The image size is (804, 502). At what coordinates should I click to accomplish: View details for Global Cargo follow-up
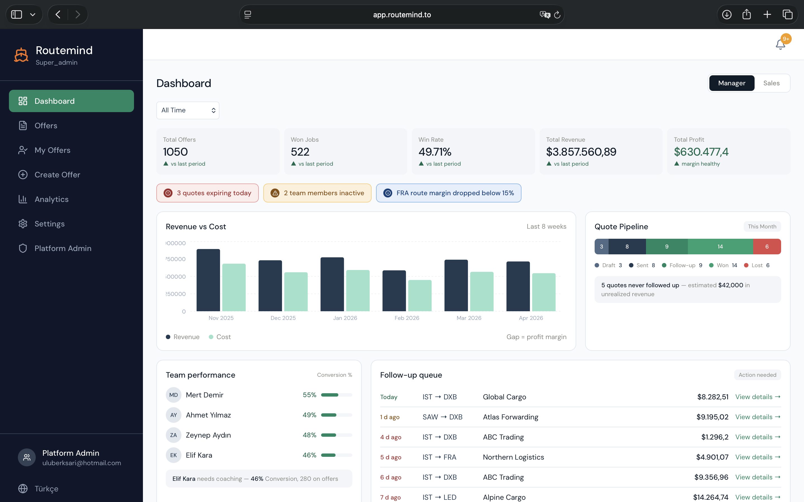pos(758,397)
